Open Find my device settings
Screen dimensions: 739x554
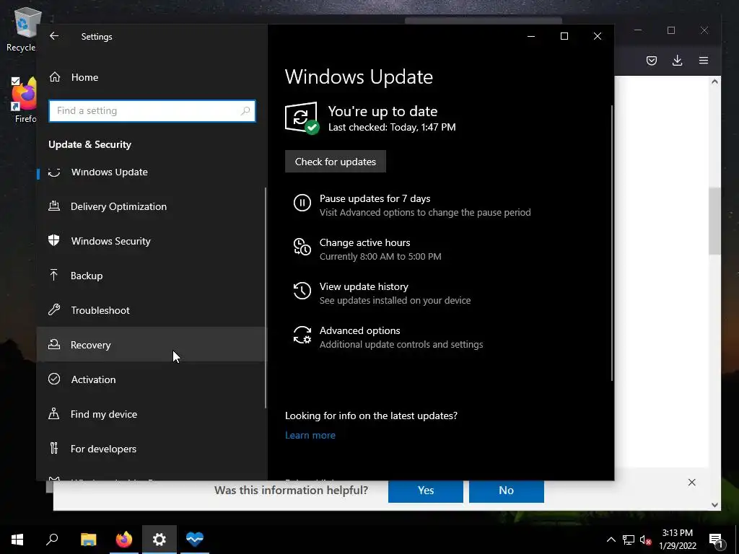pyautogui.click(x=152, y=414)
